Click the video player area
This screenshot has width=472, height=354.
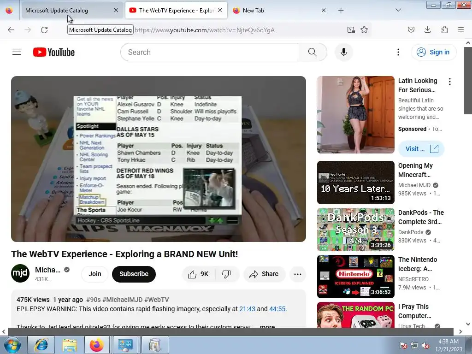click(159, 159)
